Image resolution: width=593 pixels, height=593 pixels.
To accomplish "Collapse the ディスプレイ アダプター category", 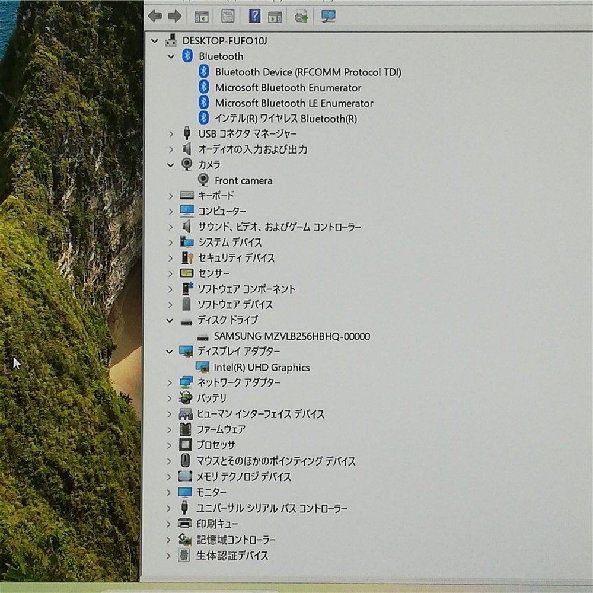I will (x=170, y=352).
